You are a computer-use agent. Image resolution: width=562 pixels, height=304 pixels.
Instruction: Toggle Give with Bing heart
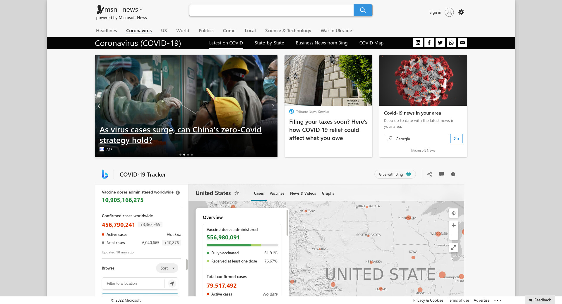click(409, 174)
